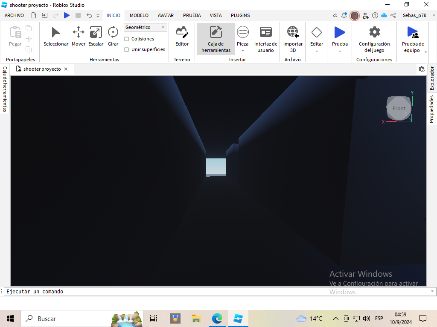Expand the Editar dropdown arrow
437x327 pixels.
[x=317, y=51]
